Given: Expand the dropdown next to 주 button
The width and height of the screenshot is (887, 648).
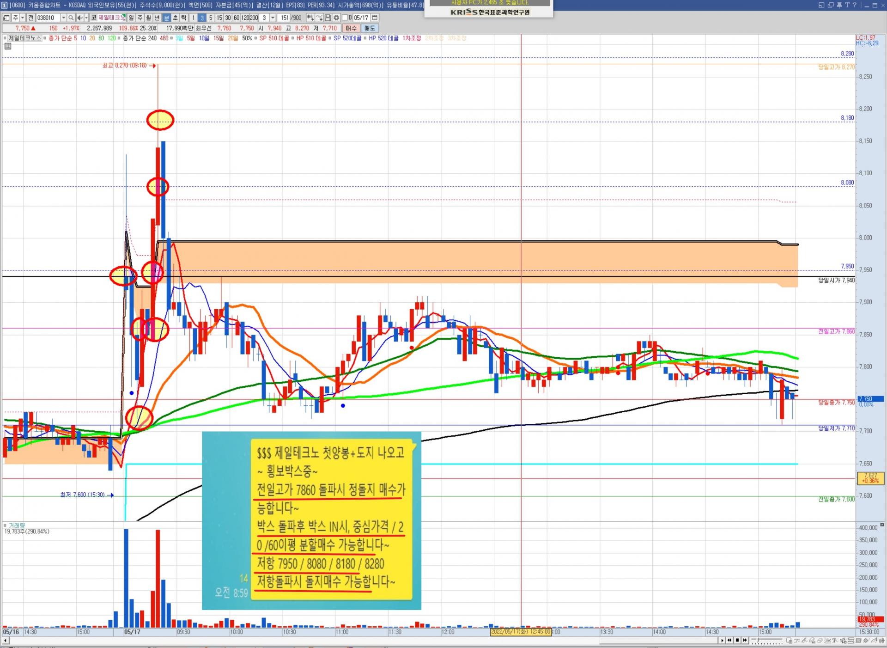Looking at the screenshot, I should [x=22, y=18].
